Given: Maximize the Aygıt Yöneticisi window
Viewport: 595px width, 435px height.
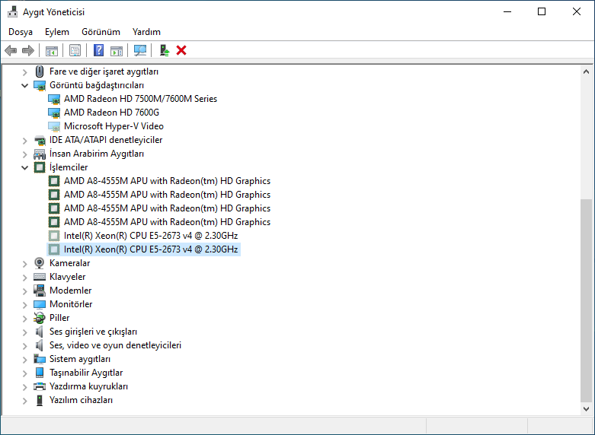Looking at the screenshot, I should click(x=542, y=11).
